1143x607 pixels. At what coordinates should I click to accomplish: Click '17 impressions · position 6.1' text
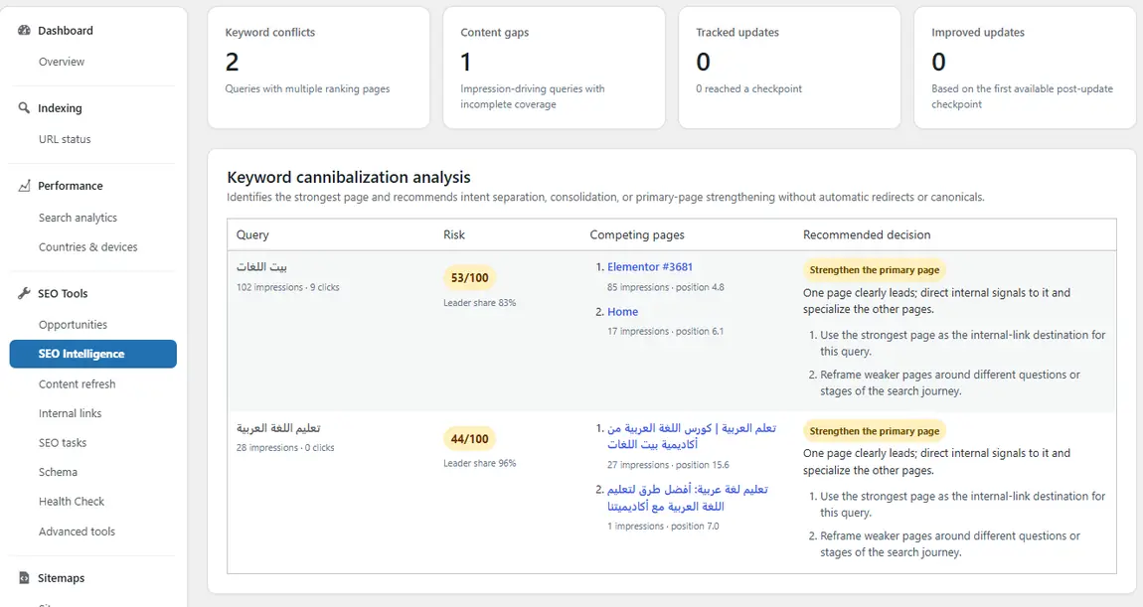(x=666, y=331)
